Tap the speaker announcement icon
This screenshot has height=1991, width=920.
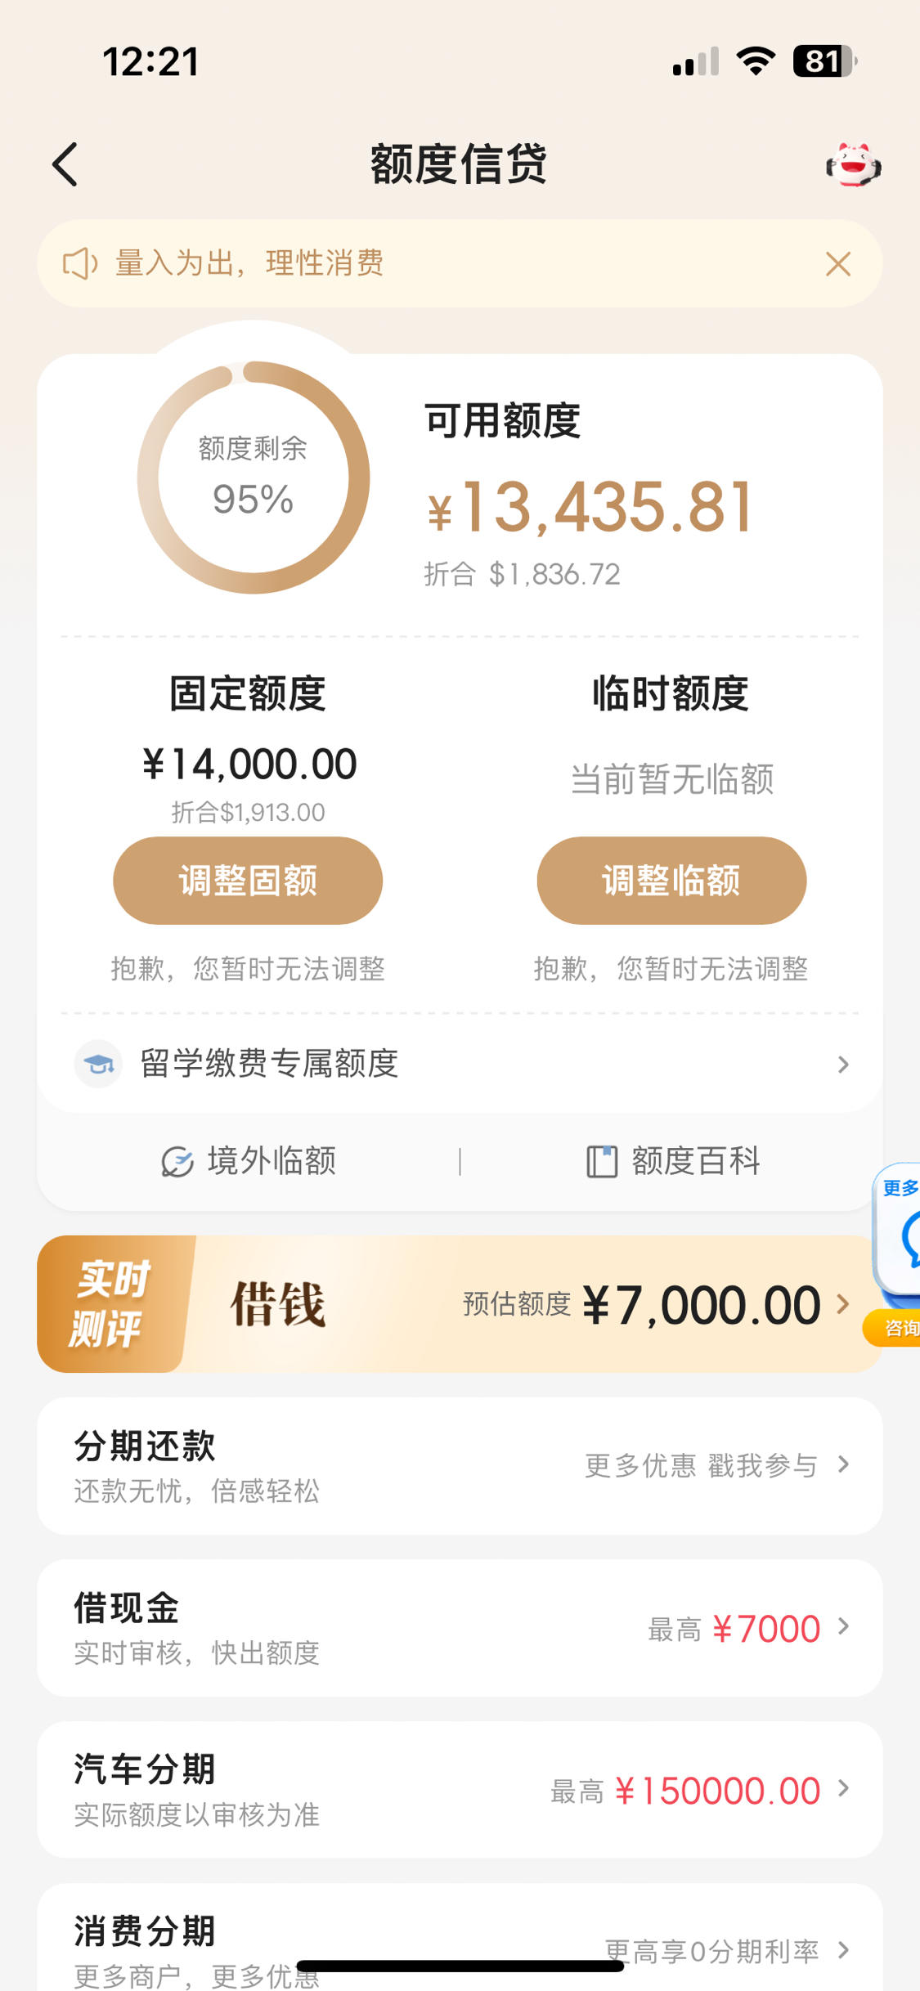80,263
